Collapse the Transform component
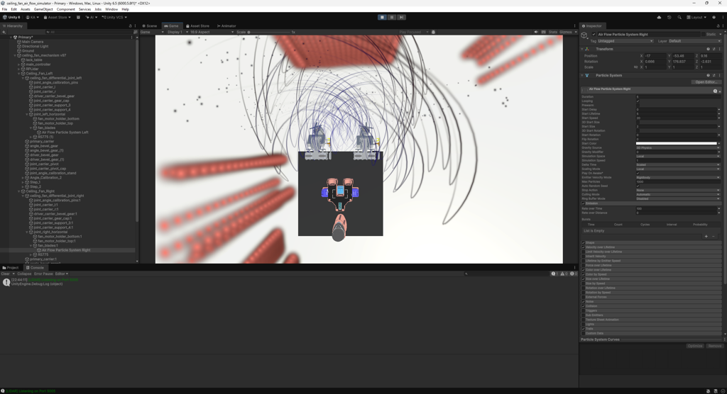This screenshot has width=727, height=394. (x=582, y=49)
